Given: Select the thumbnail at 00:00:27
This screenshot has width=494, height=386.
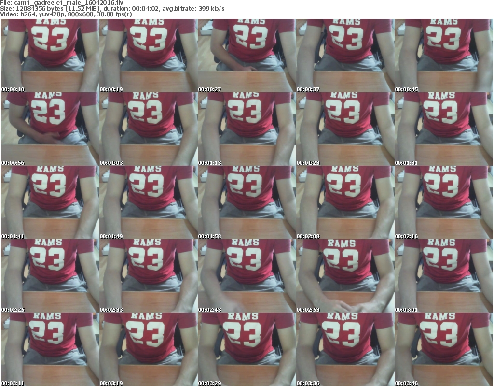Looking at the screenshot, I should (247, 56).
